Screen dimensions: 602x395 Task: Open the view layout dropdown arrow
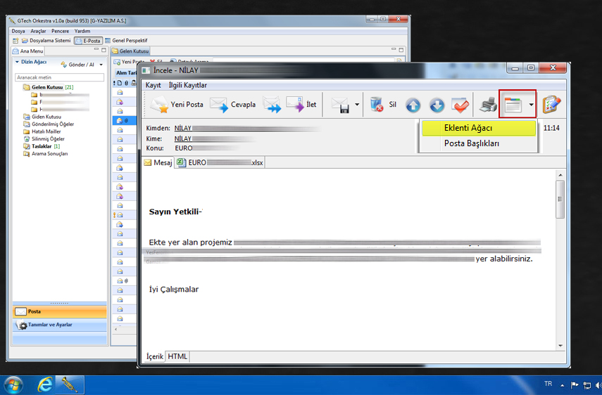coord(531,105)
